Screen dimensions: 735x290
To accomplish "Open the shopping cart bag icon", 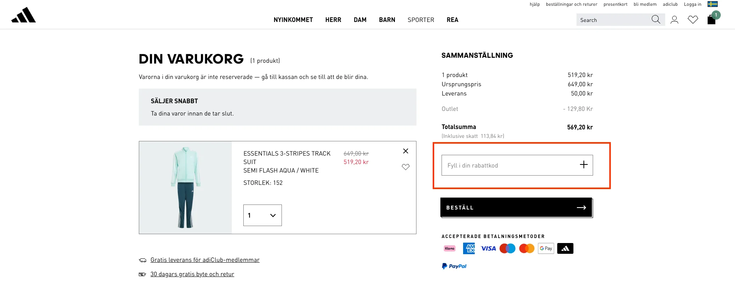I will pos(711,19).
